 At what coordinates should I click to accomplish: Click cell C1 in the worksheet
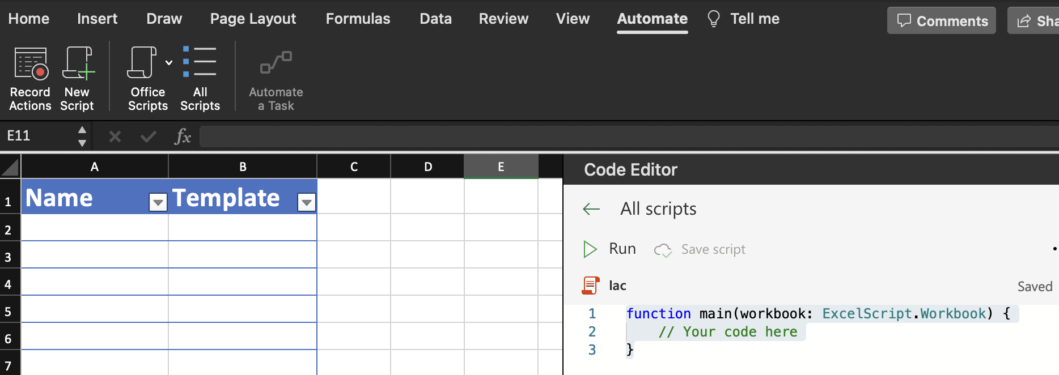tap(354, 197)
